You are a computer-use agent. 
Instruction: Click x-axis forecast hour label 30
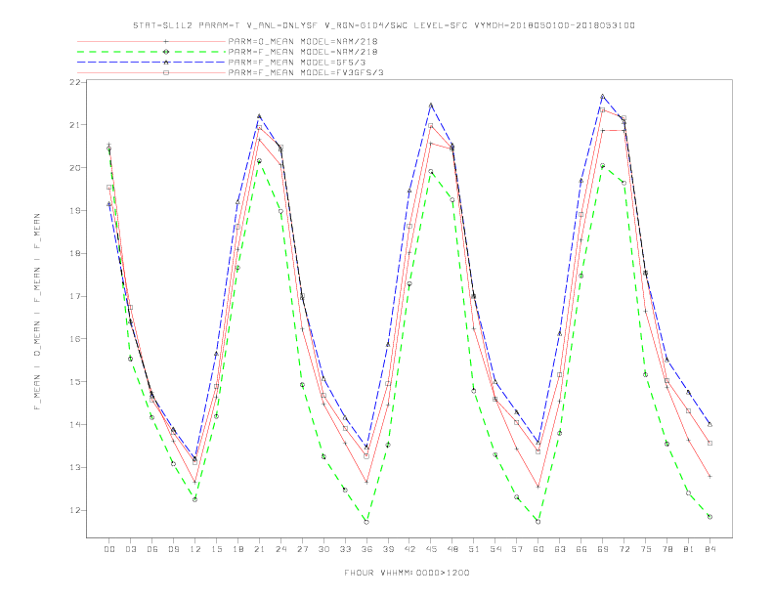point(323,549)
